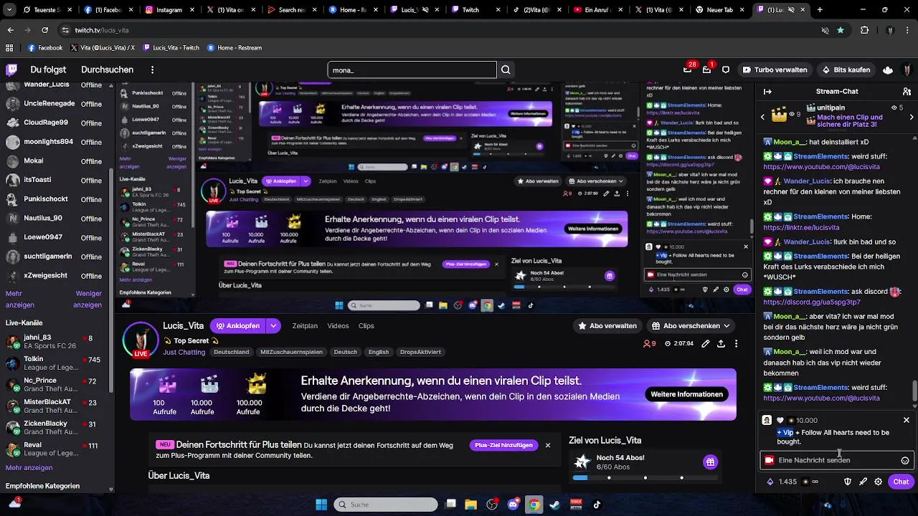The width and height of the screenshot is (918, 516).
Task: Click the pencil edit stream info icon
Action: pos(706,344)
